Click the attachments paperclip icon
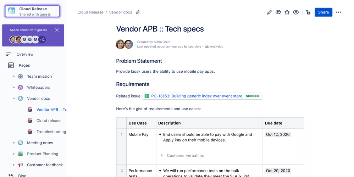Image resolution: width=354 pixels, height=177 pixels. click(138, 12)
